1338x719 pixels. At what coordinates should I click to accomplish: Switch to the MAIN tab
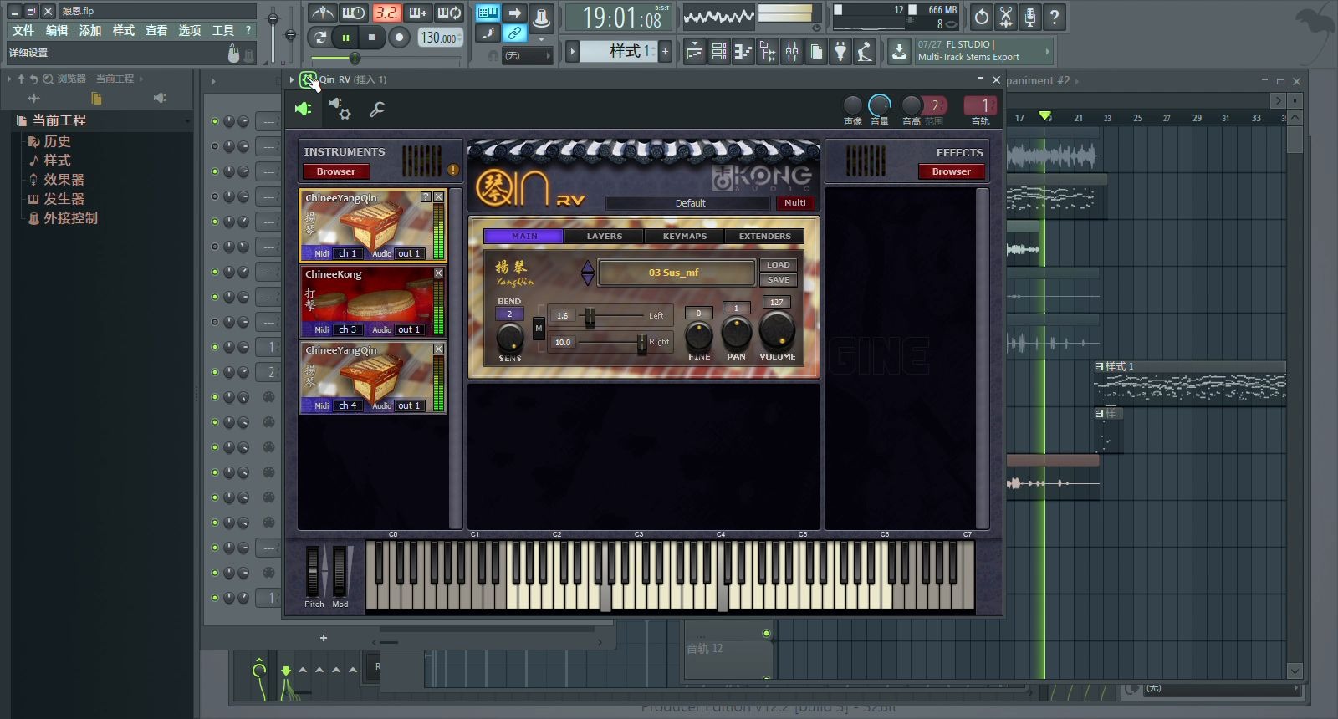524,237
